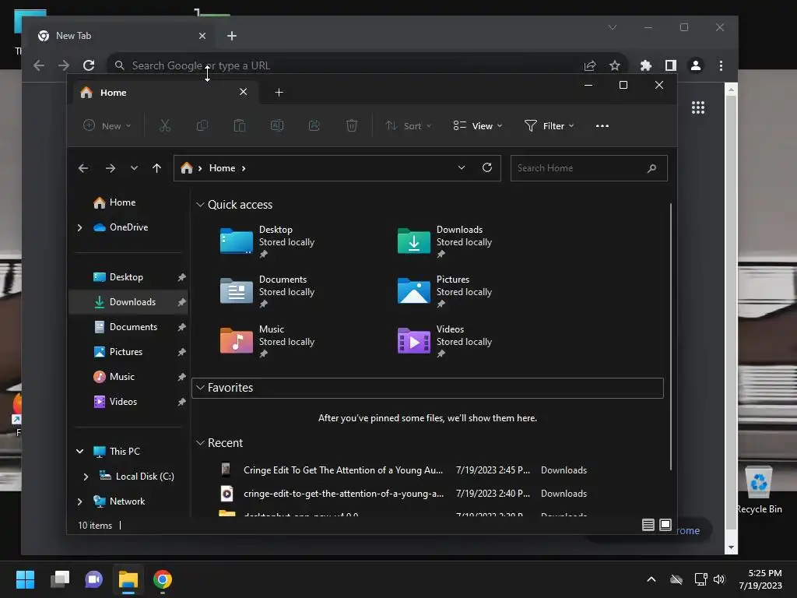Image resolution: width=797 pixels, height=598 pixels.
Task: Open the See more three-dots menu
Action: (x=602, y=125)
